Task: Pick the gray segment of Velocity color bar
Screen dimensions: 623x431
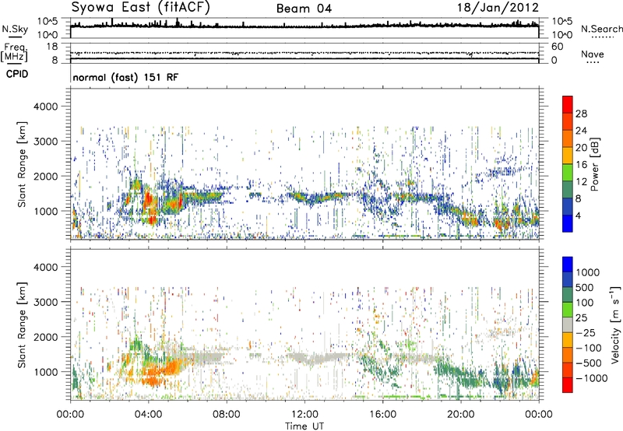Action: (x=568, y=325)
